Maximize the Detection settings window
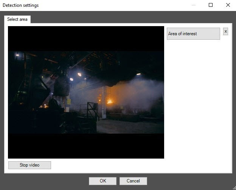 click(x=211, y=5)
